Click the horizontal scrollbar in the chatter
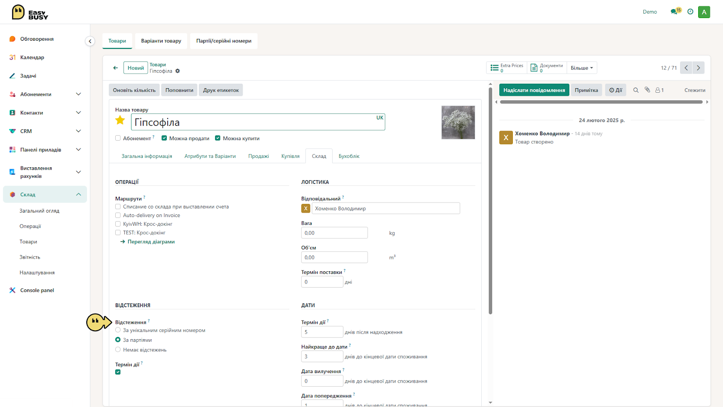Screen dimensions: 723x407 [601, 102]
